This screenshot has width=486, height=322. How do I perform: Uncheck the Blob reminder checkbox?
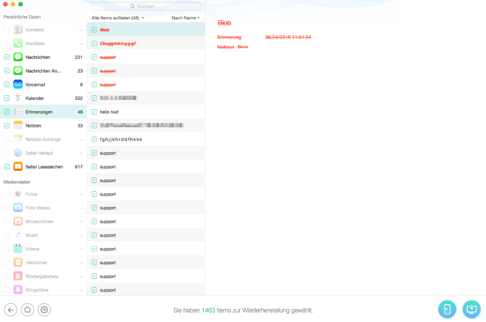[94, 30]
